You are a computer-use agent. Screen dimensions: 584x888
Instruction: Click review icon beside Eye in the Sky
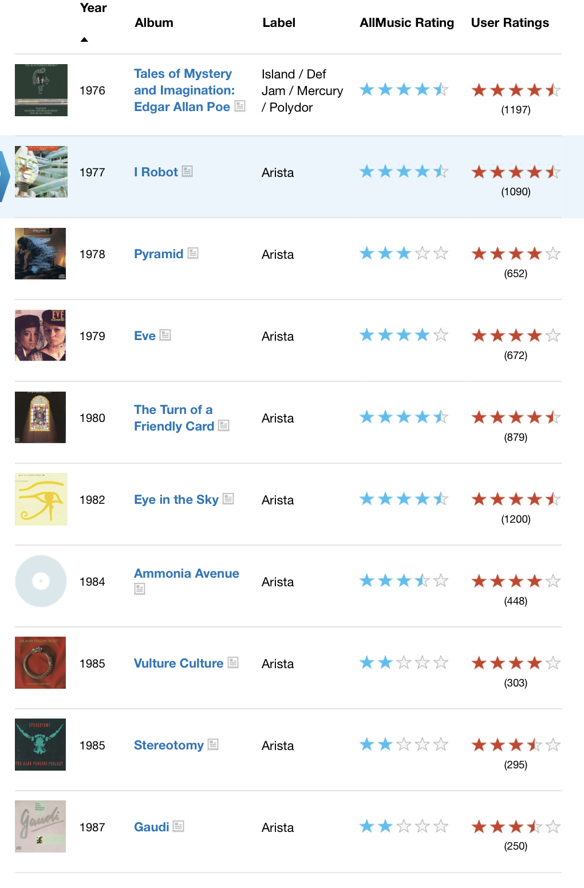[x=228, y=499]
